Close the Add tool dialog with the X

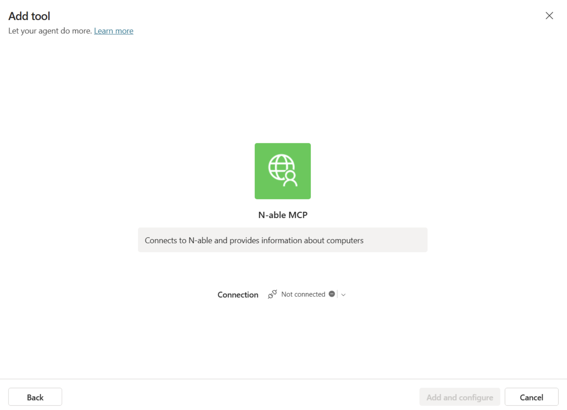coord(549,16)
